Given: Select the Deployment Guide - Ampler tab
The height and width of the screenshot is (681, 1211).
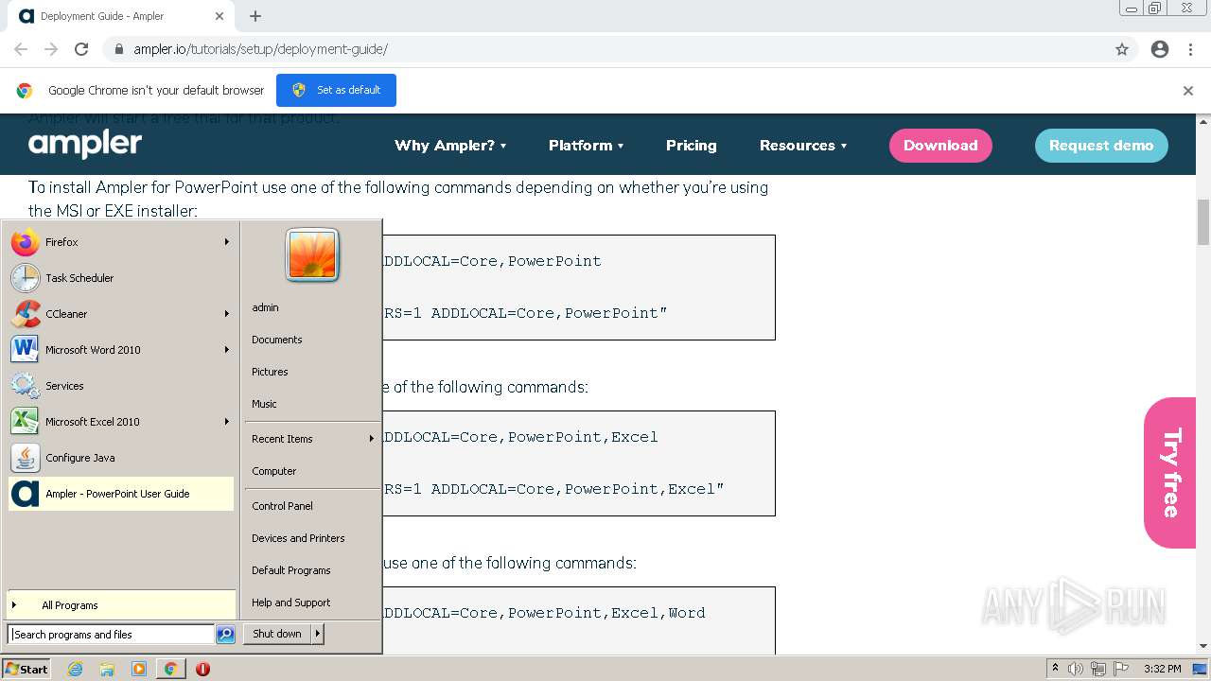Looking at the screenshot, I should pyautogui.click(x=123, y=16).
